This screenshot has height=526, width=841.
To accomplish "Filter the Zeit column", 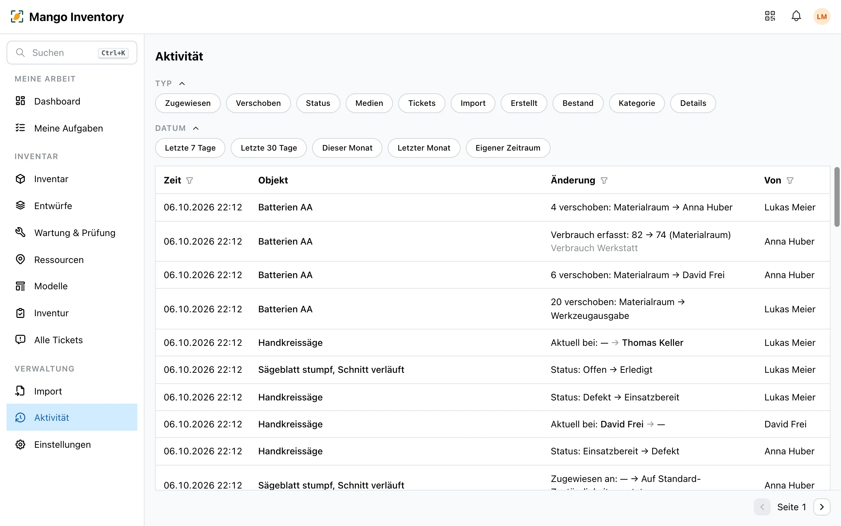I will (190, 180).
